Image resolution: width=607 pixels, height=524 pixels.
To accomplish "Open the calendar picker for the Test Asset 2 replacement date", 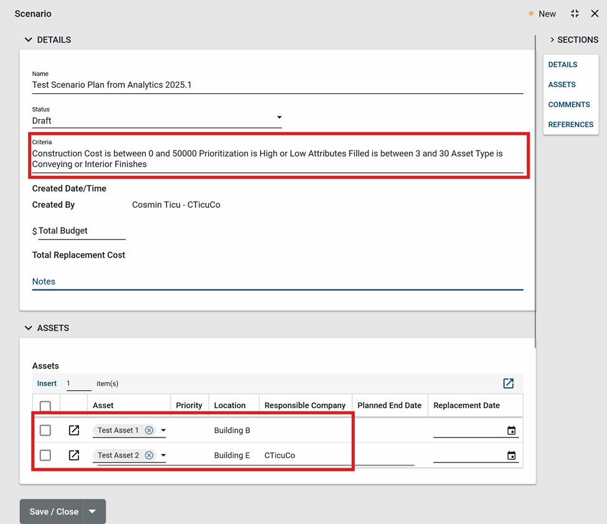I will point(511,456).
